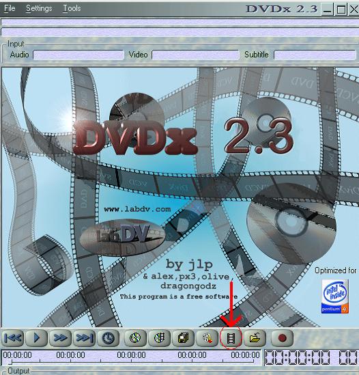Click the Intel Inside Pentium 4 badge
The width and height of the screenshot is (359, 375).
point(335,296)
